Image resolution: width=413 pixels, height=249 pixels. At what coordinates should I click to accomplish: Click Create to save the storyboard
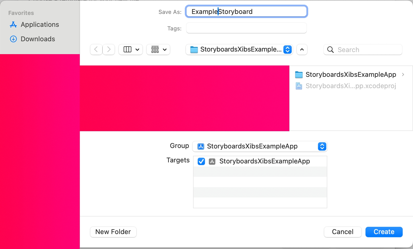pos(384,232)
